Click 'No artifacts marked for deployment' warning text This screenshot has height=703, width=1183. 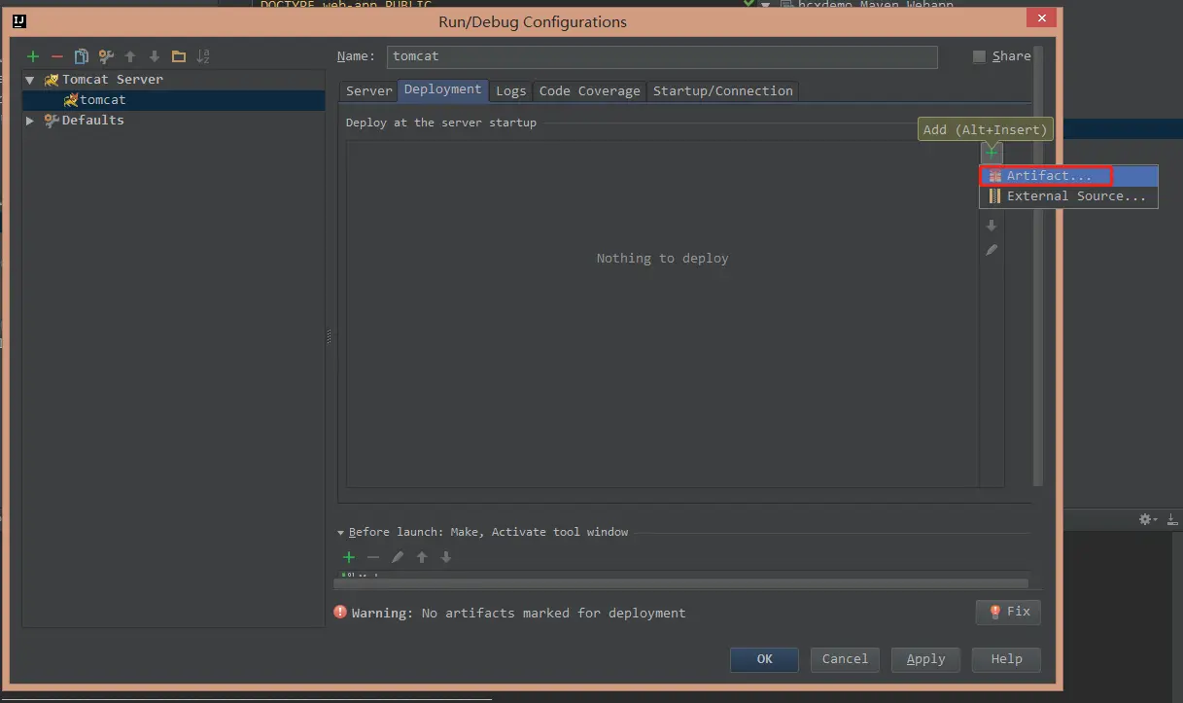pyautogui.click(x=553, y=614)
